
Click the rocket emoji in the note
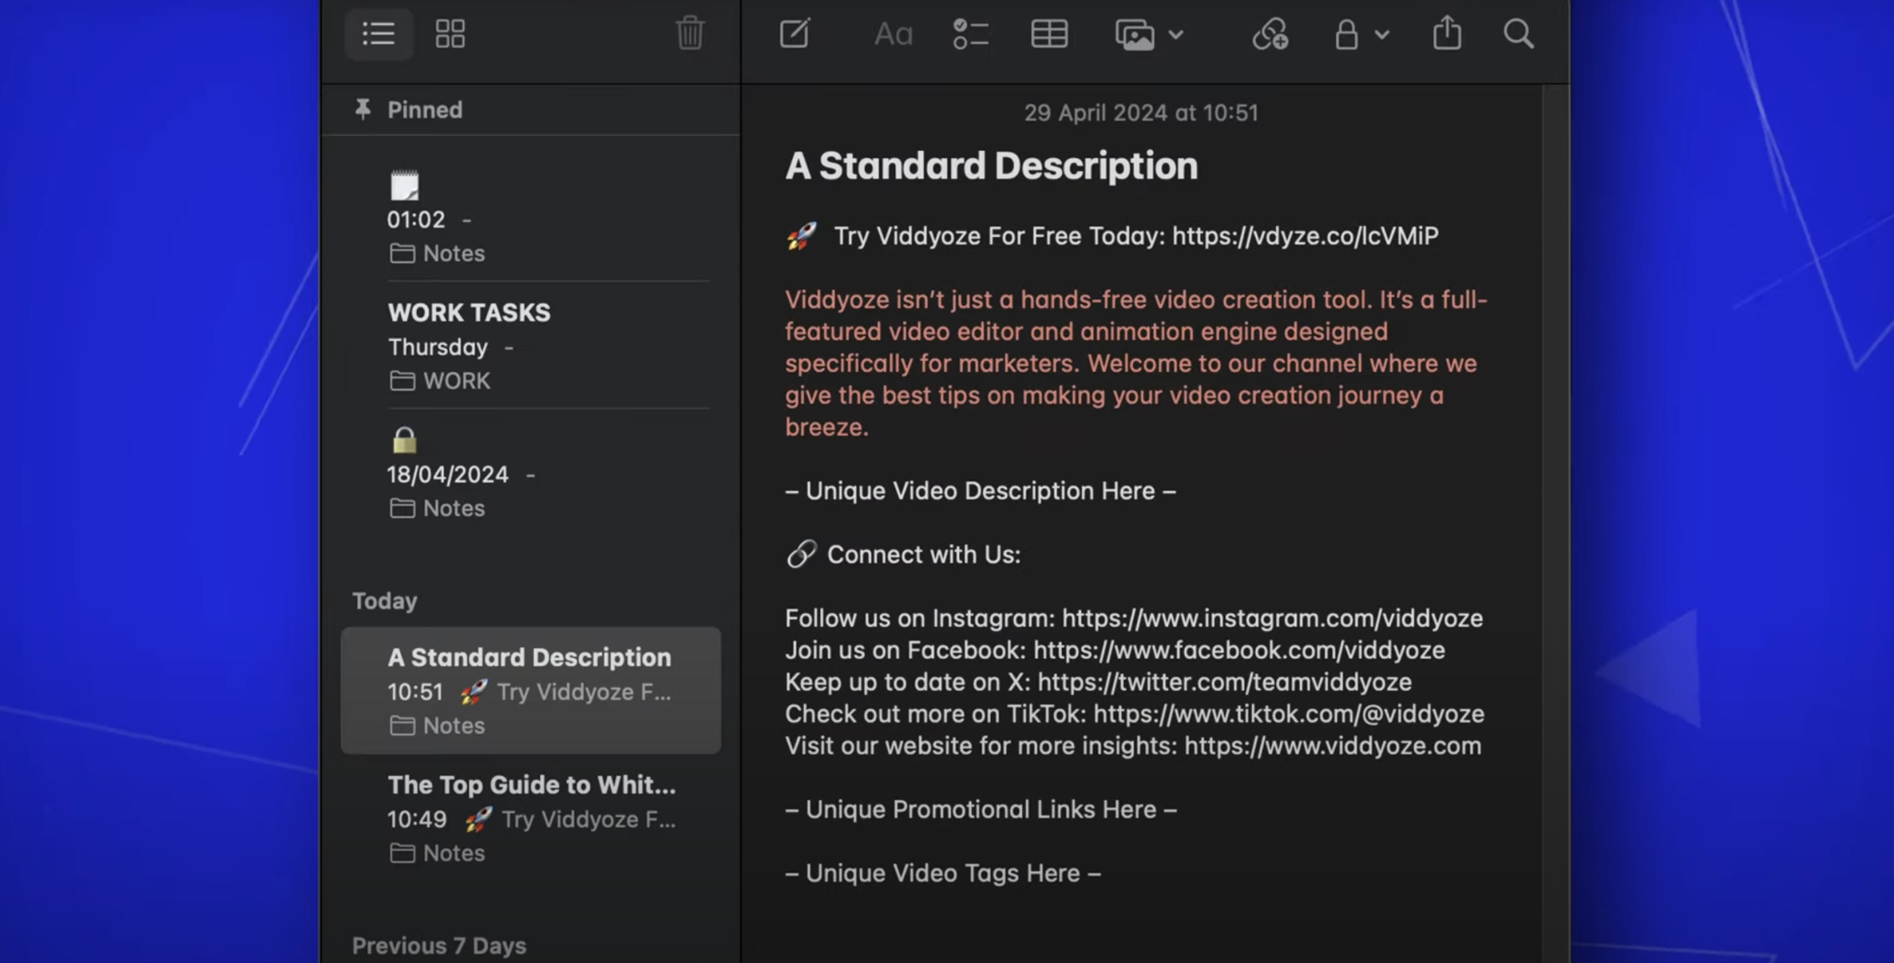pyautogui.click(x=802, y=236)
